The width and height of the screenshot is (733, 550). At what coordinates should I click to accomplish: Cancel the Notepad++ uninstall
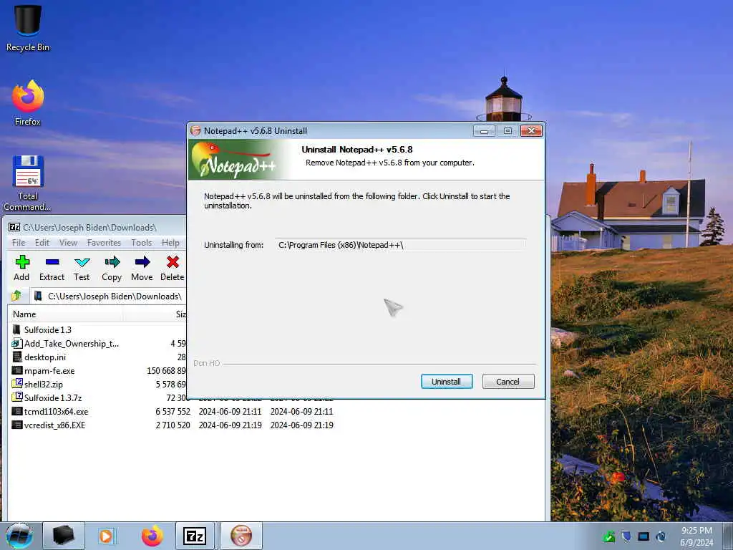point(508,382)
